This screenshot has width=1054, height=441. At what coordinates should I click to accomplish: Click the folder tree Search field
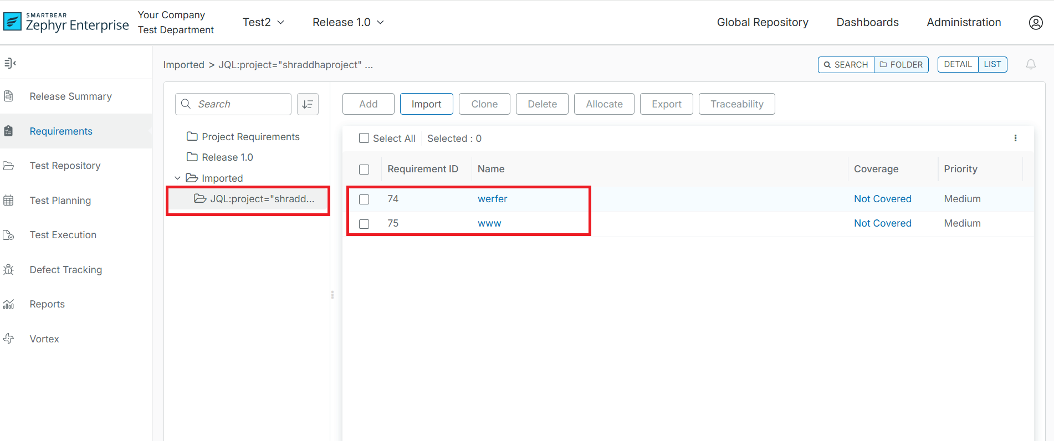239,104
